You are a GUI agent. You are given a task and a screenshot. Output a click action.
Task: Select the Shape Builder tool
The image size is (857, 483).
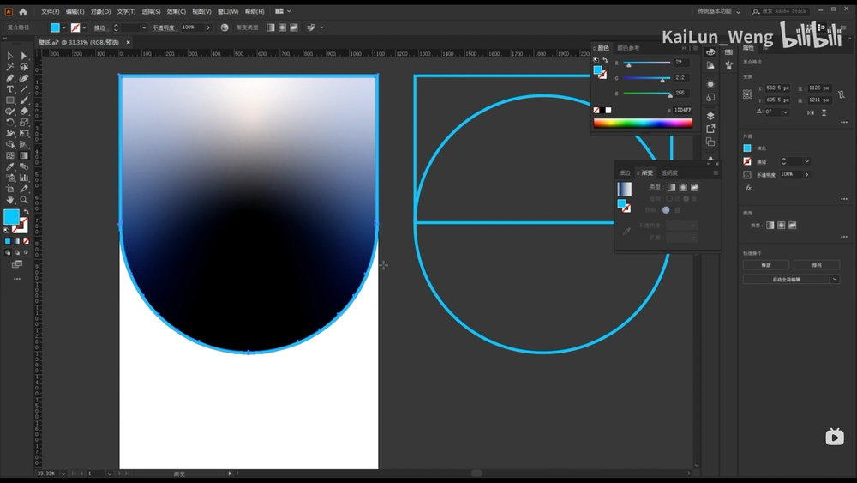tap(9, 144)
